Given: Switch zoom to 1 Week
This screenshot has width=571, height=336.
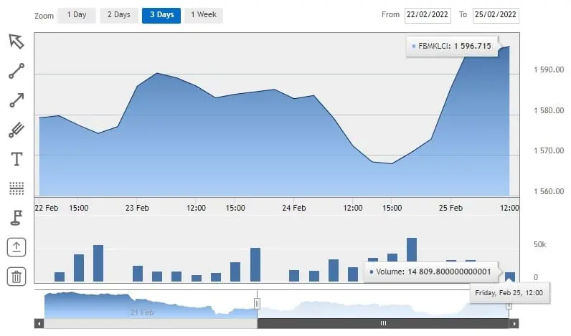Looking at the screenshot, I should click(x=204, y=15).
